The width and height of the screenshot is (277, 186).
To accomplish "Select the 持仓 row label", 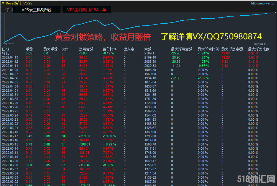I will 6,53.
